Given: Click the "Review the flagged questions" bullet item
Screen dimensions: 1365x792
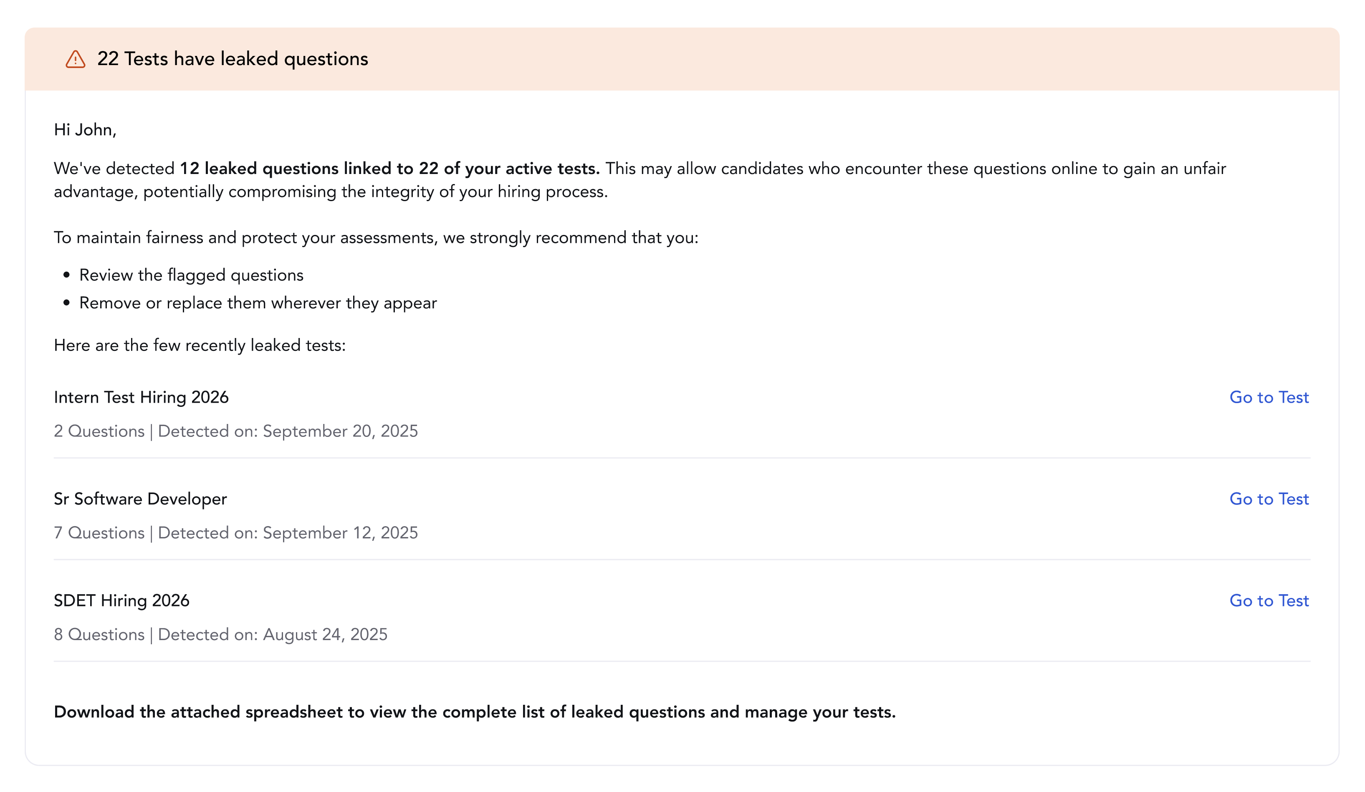Looking at the screenshot, I should (x=192, y=275).
